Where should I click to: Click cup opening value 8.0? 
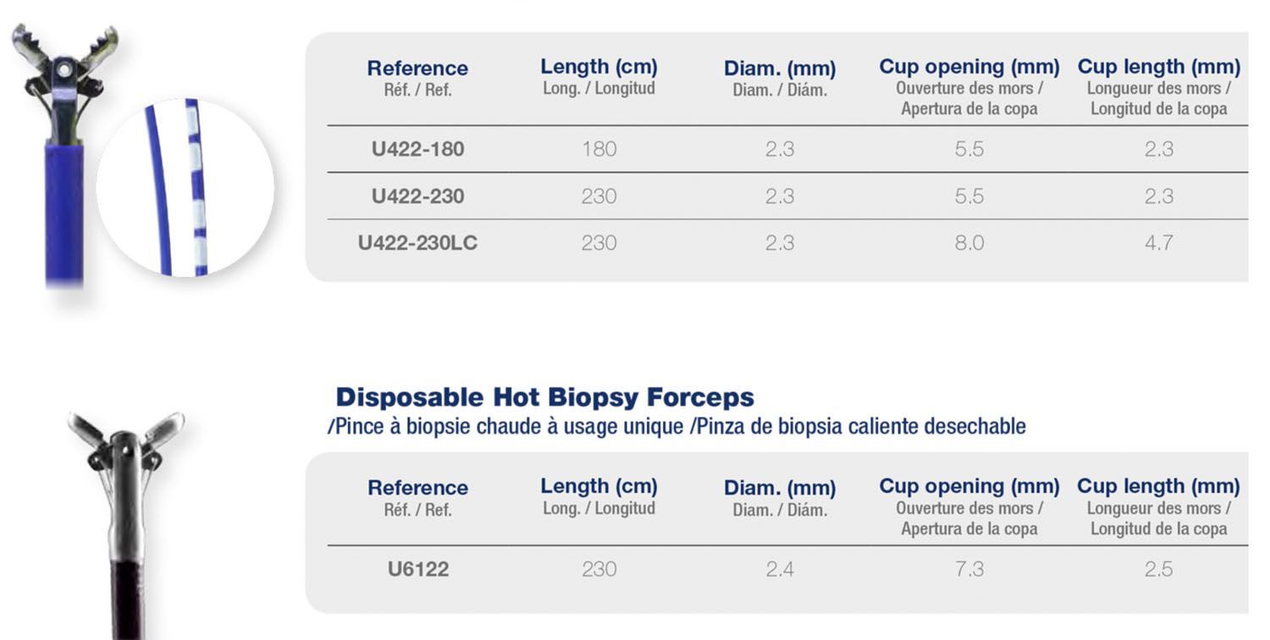tap(969, 243)
